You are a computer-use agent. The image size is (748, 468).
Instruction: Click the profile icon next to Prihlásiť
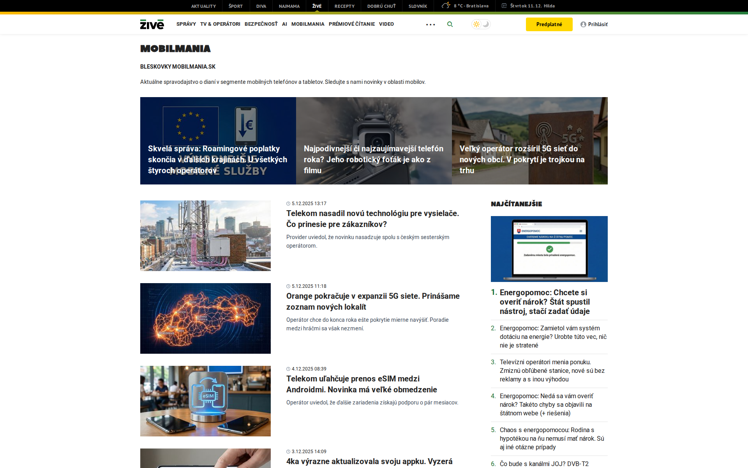[582, 24]
